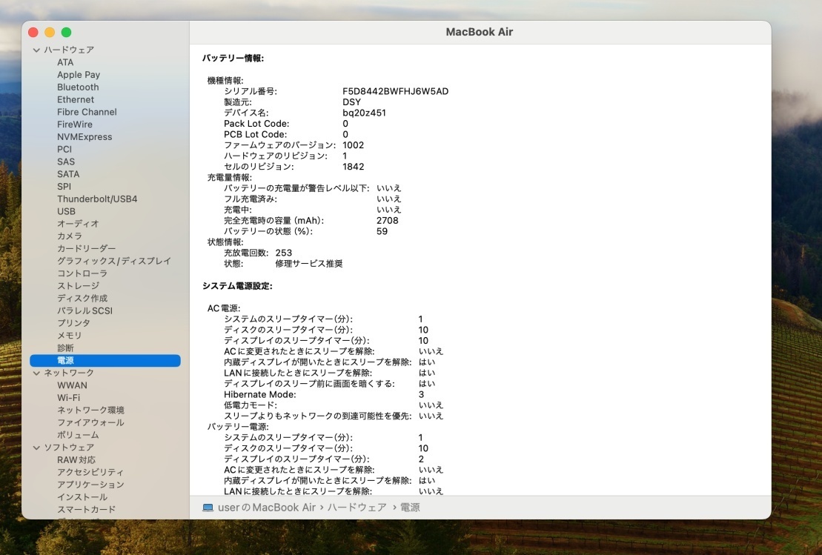Open Thunderbolt/USB4 hardware entry
The height and width of the screenshot is (555, 822).
tap(97, 199)
